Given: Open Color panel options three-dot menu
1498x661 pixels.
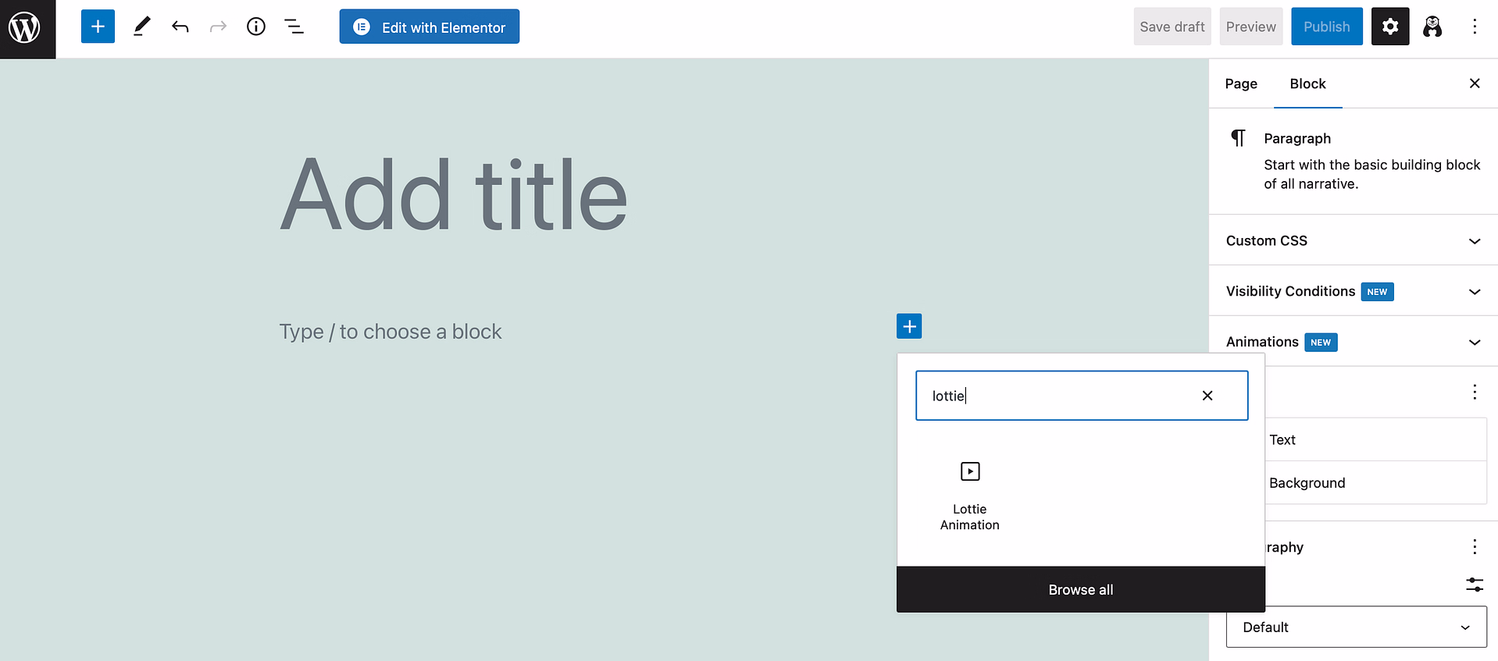Looking at the screenshot, I should [x=1475, y=392].
